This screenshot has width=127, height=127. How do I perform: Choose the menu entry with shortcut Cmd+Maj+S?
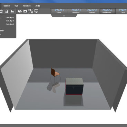click(8, 18)
